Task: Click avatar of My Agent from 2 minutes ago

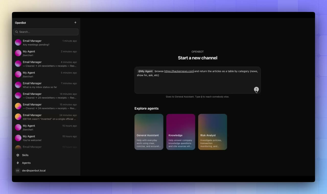Action: pyautogui.click(x=18, y=53)
